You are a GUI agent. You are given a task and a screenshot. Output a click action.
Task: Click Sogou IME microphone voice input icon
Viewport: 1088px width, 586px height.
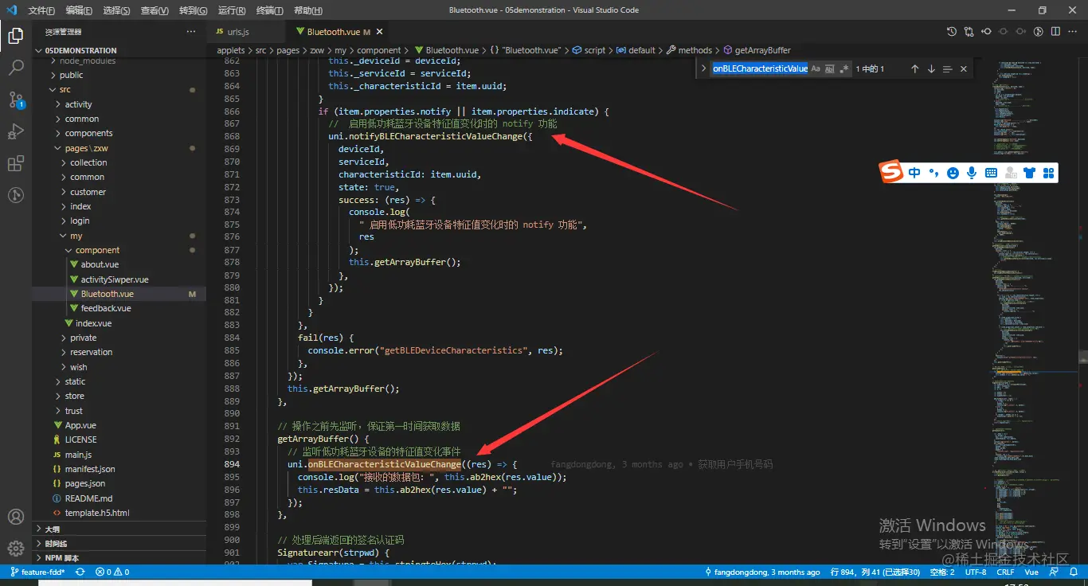pyautogui.click(x=972, y=172)
